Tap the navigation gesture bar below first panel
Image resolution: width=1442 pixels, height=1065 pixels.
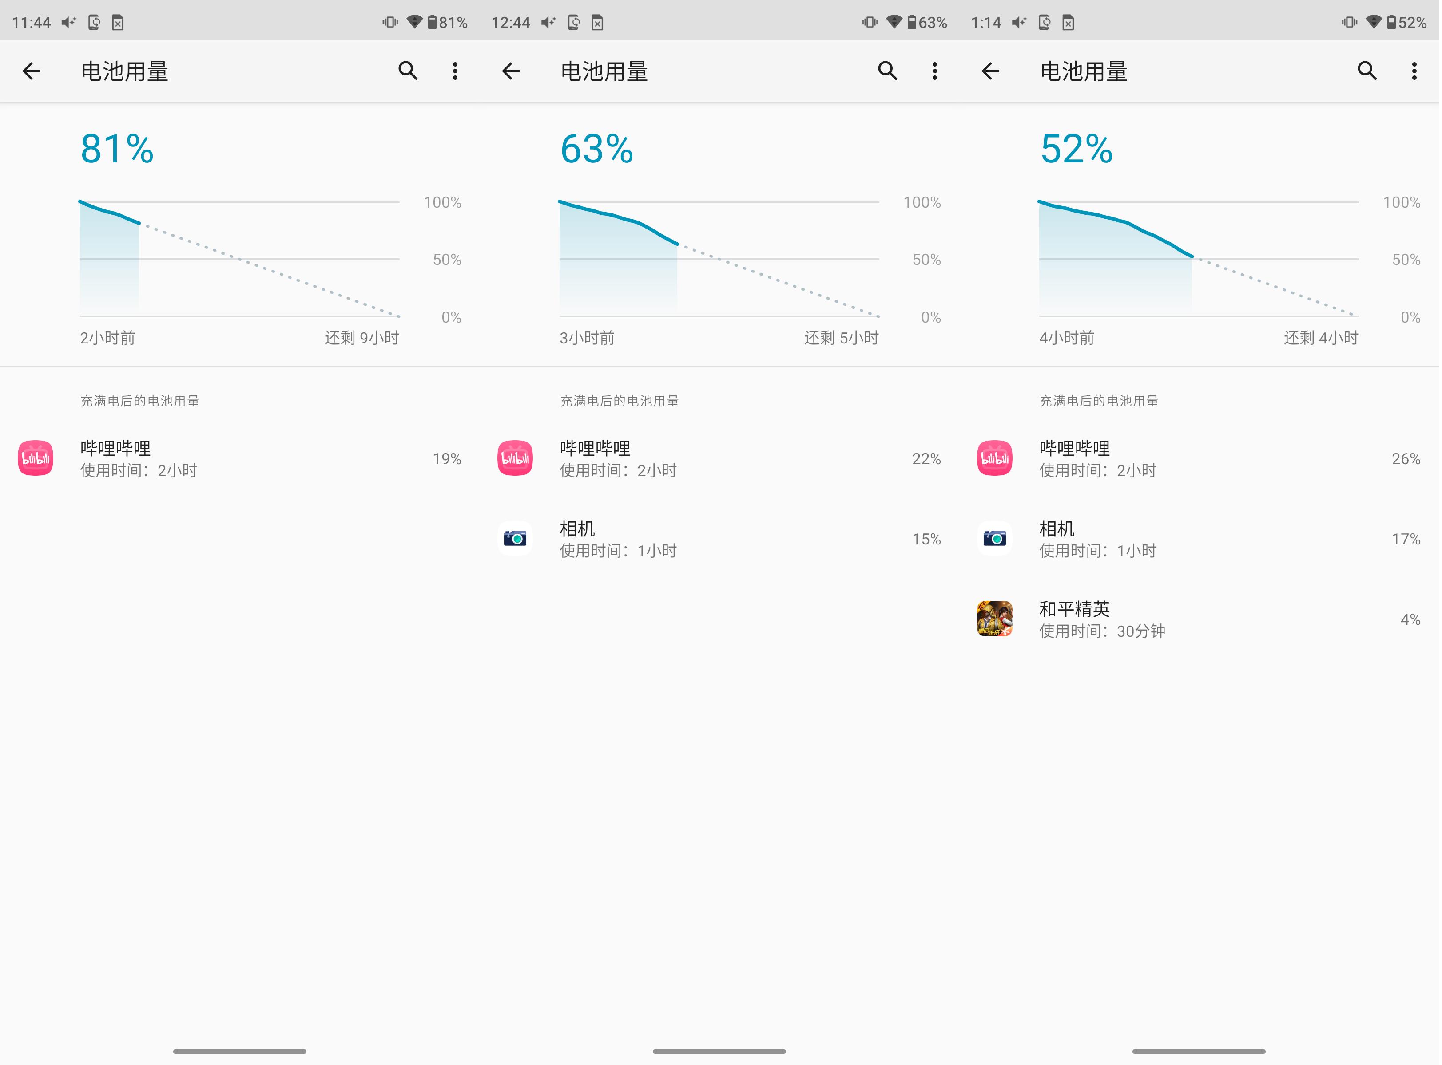click(239, 1051)
